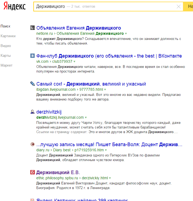The width and height of the screenshot is (193, 201).
Task: Expand dropdown arrow after derzivickiy.html
Action: [110, 178]
